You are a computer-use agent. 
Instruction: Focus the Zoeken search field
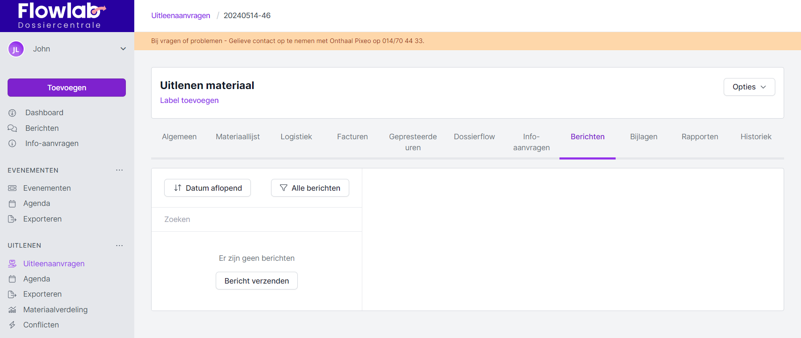(x=256, y=219)
